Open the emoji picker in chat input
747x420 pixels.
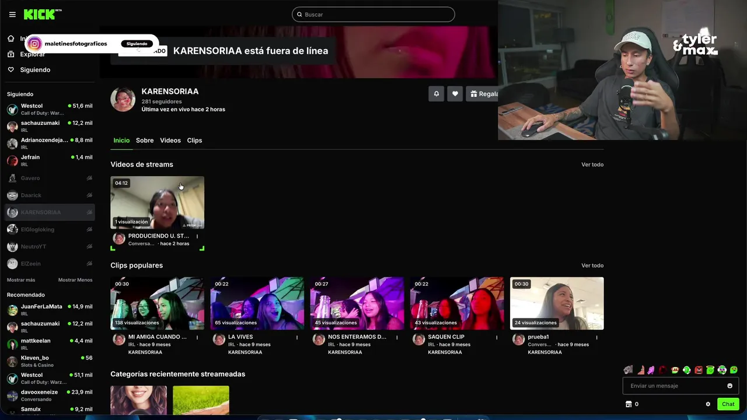(729, 386)
